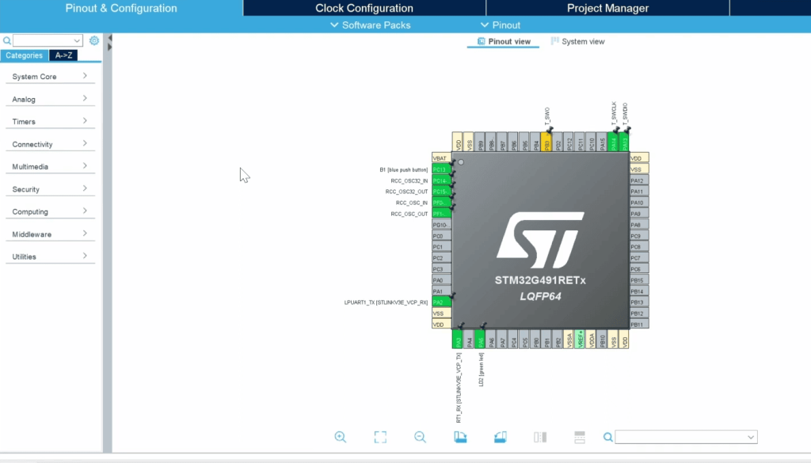
Task: Rotate the chip clockwise
Action: point(460,436)
